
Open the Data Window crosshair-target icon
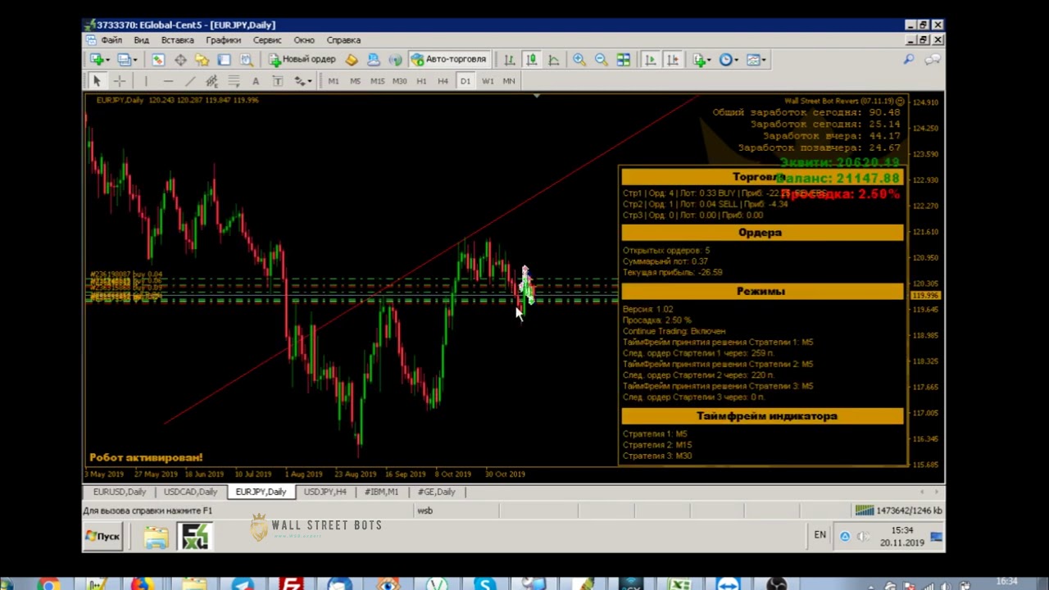tap(180, 59)
